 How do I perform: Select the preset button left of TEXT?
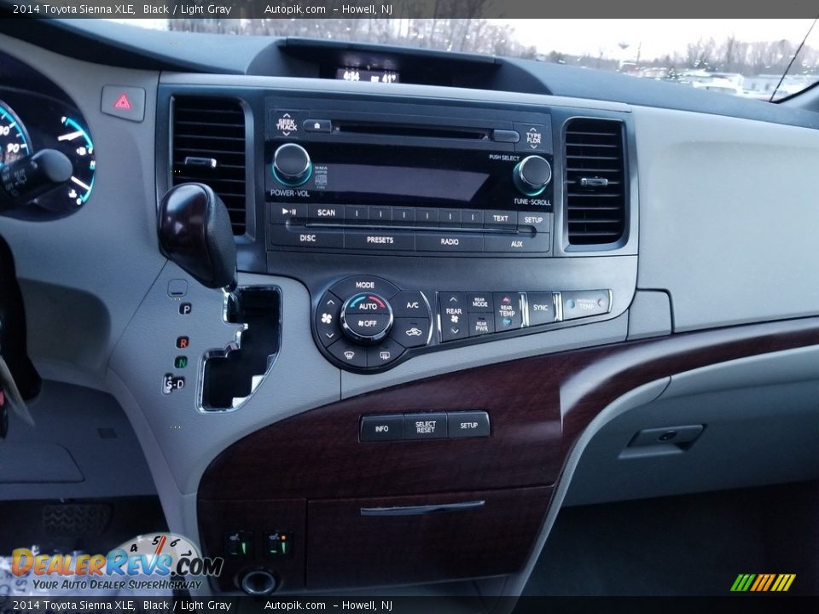(x=472, y=217)
